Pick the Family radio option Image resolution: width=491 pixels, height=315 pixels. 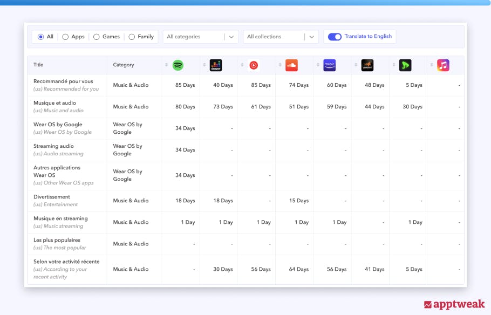coord(132,37)
